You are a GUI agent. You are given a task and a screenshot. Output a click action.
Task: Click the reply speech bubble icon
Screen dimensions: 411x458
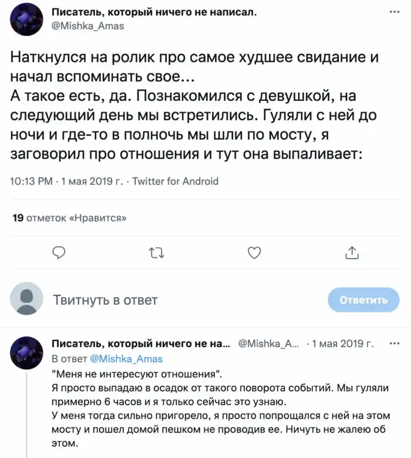pyautogui.click(x=58, y=252)
